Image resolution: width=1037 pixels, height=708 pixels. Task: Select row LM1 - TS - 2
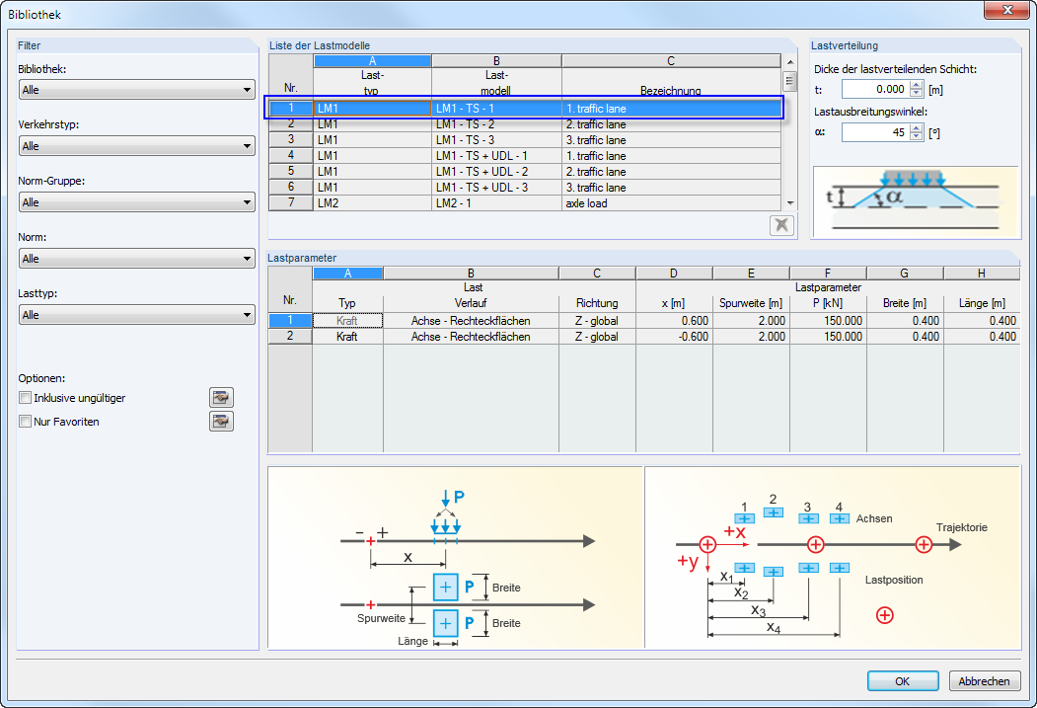[525, 124]
